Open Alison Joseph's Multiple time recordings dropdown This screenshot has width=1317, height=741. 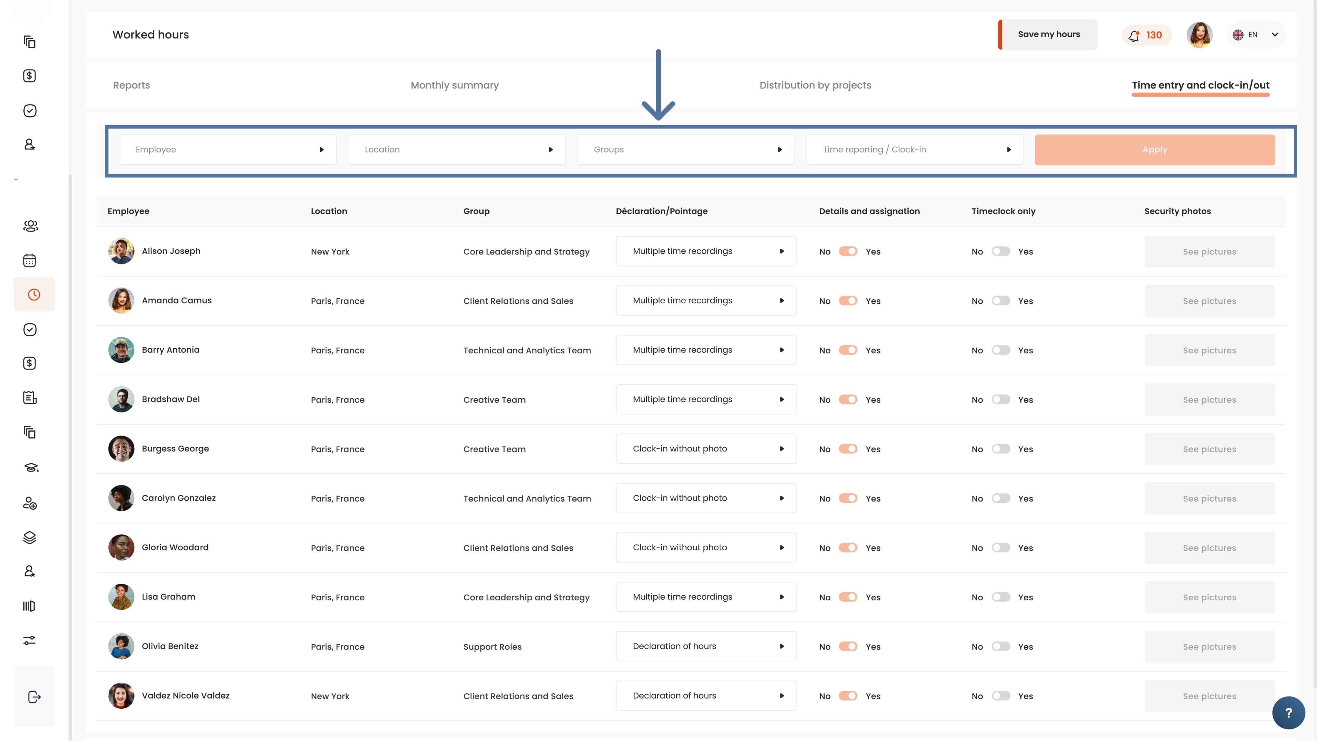point(706,251)
